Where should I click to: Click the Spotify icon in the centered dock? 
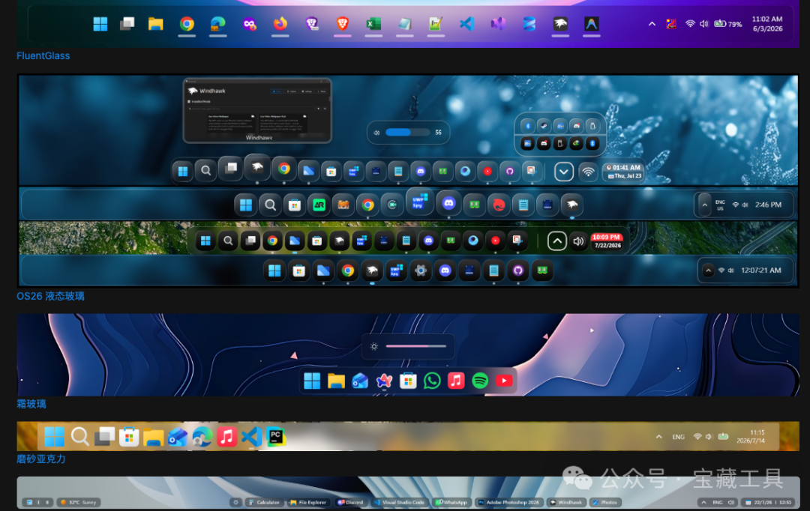(x=480, y=381)
